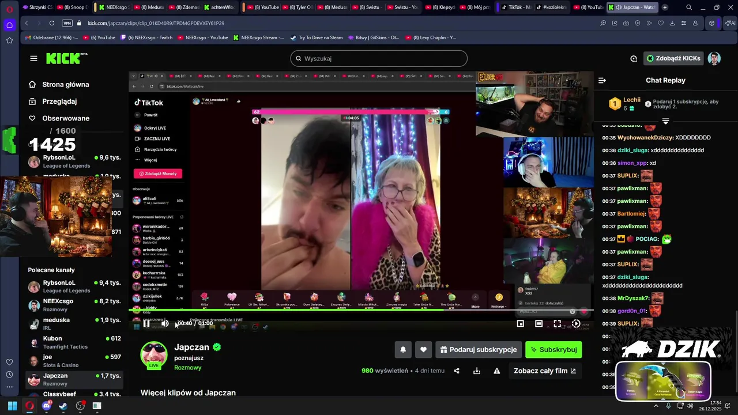Click the Opera sidebar home workspace icon

[x=9, y=25]
